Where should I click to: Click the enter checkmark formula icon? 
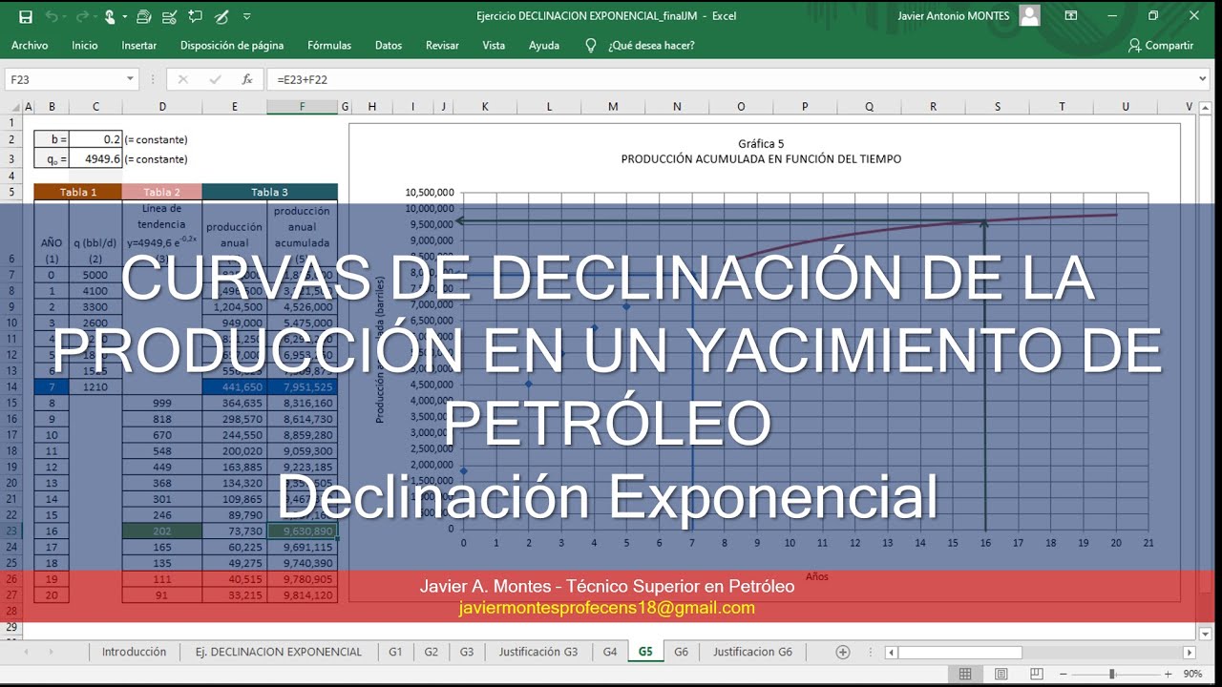click(215, 79)
